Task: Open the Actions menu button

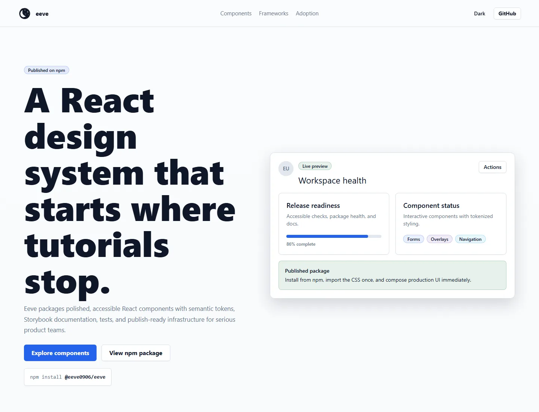Action: pos(492,167)
